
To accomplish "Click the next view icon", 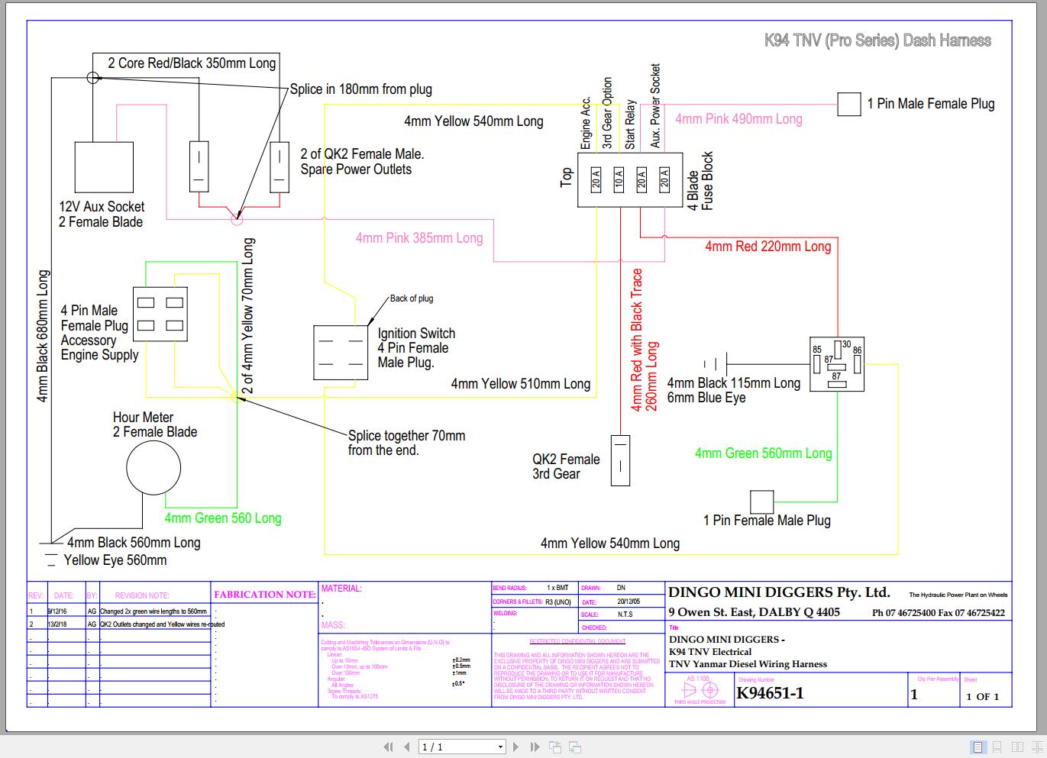I will [575, 747].
